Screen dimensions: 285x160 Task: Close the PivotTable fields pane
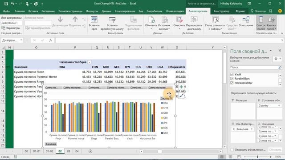click(280, 51)
